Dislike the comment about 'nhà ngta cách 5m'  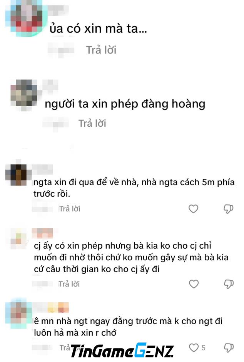click(228, 209)
